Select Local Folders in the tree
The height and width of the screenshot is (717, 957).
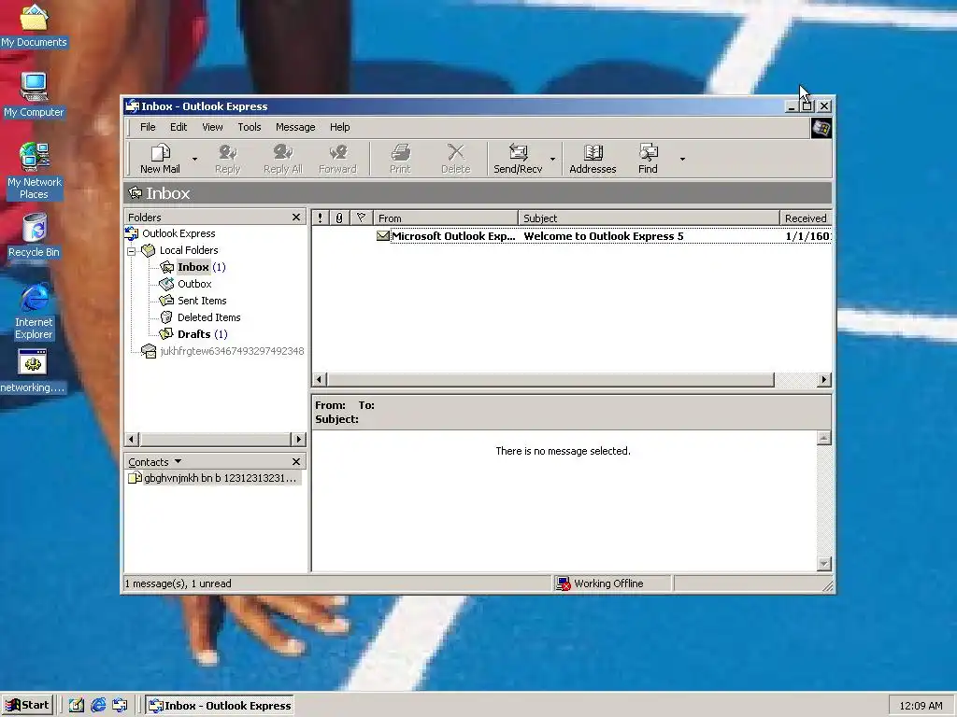[188, 250]
